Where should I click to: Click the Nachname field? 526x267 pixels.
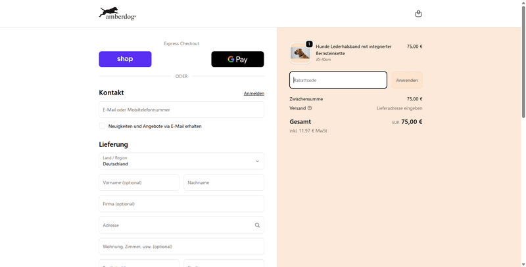click(x=224, y=182)
